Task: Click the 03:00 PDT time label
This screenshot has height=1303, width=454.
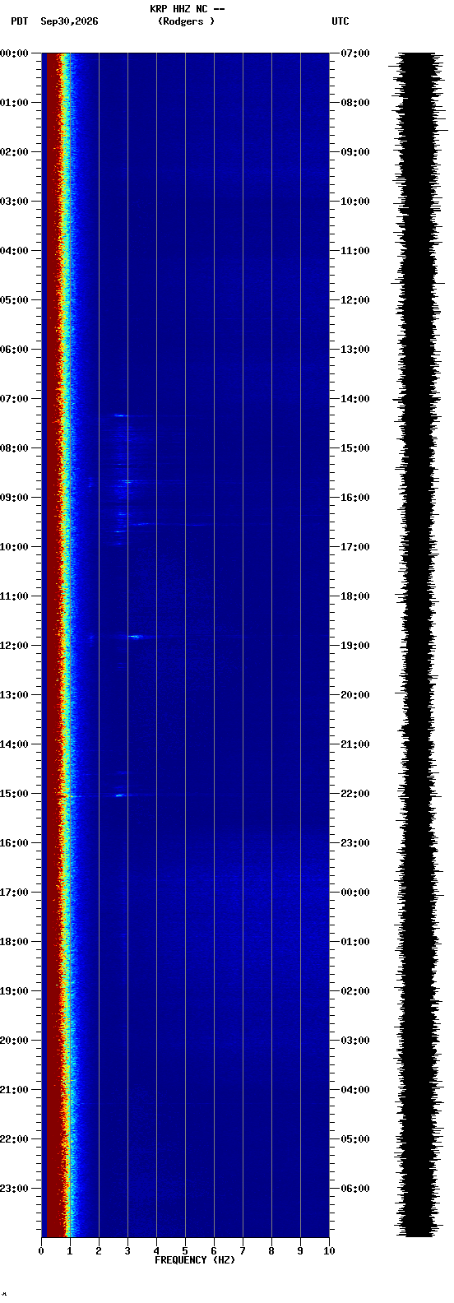Action: point(15,202)
